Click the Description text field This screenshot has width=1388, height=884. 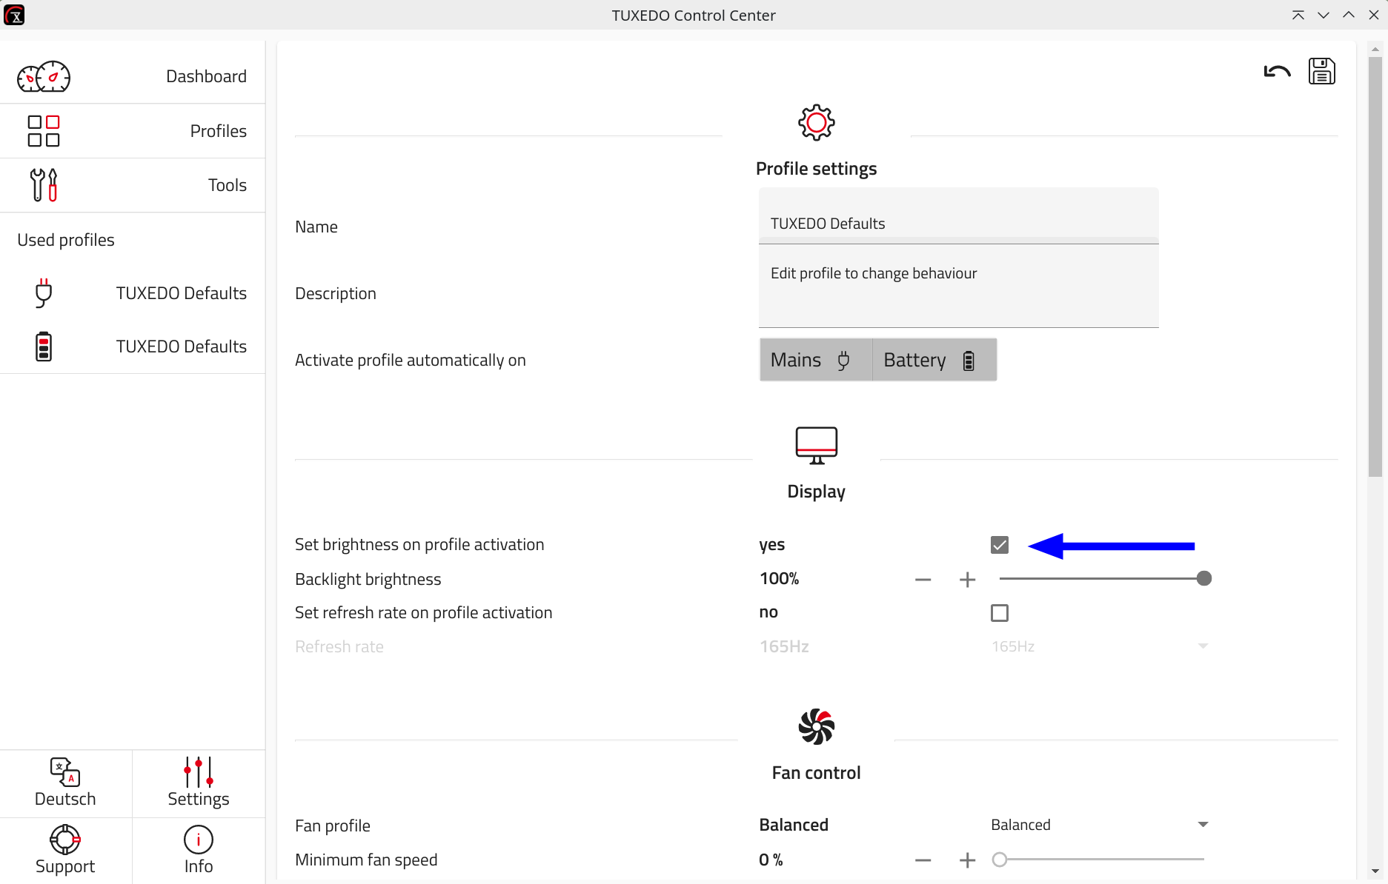coord(958,287)
